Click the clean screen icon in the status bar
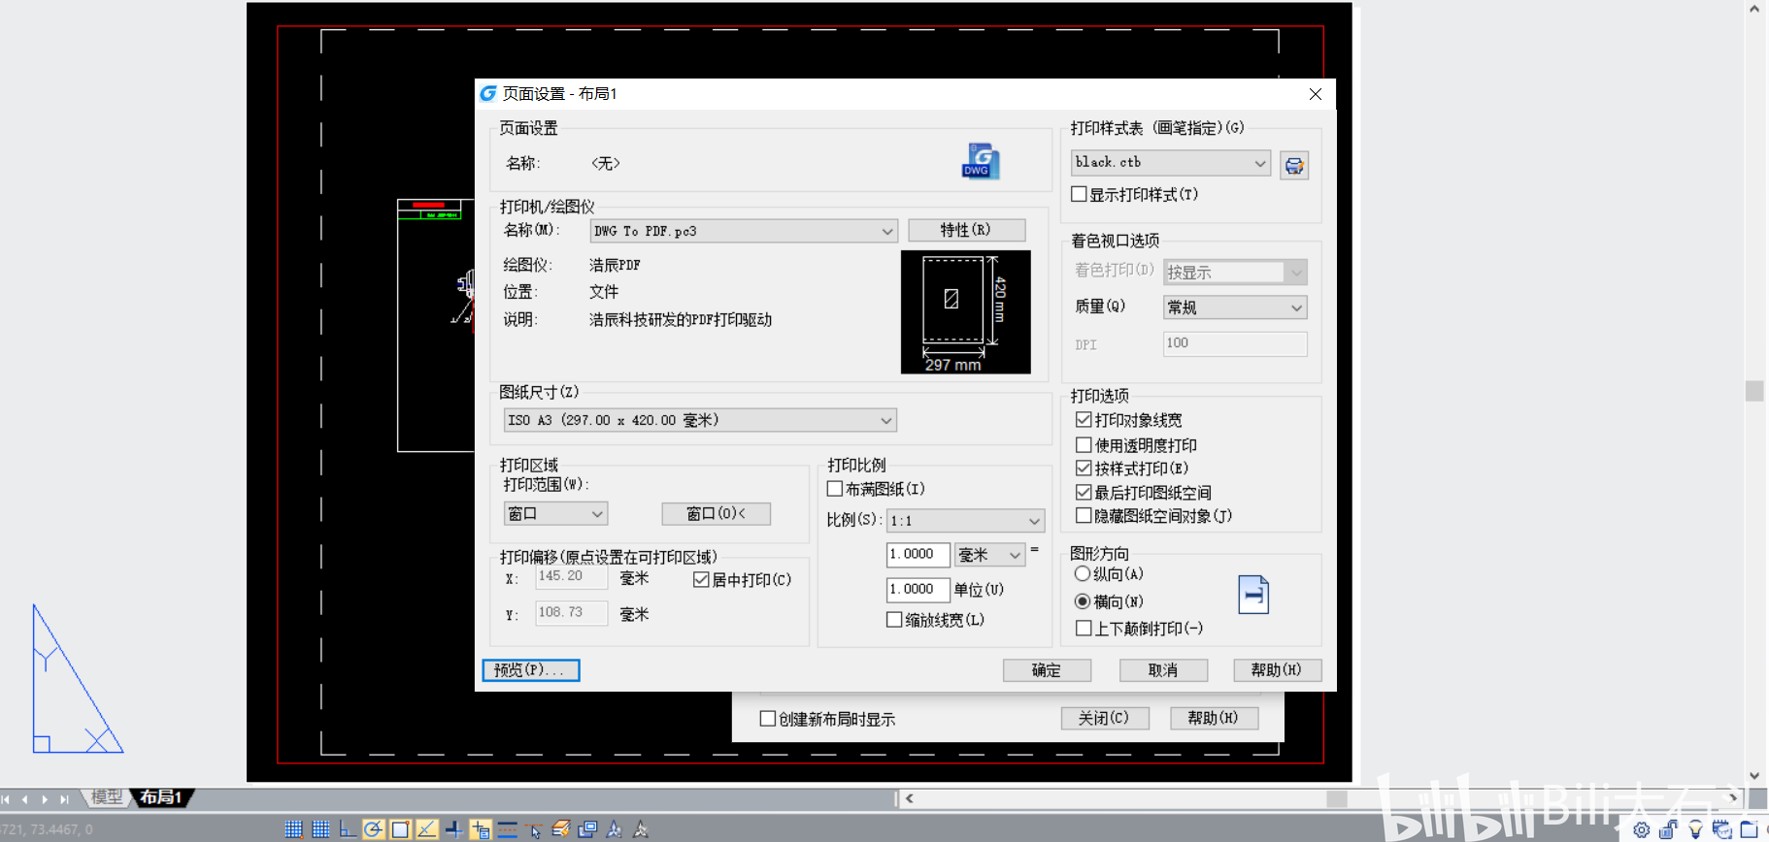The image size is (1769, 842). tap(1749, 829)
